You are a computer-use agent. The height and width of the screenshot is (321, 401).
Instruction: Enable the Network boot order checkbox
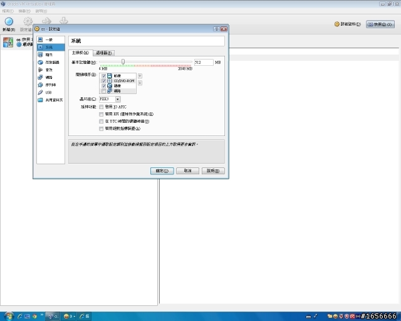point(103,91)
